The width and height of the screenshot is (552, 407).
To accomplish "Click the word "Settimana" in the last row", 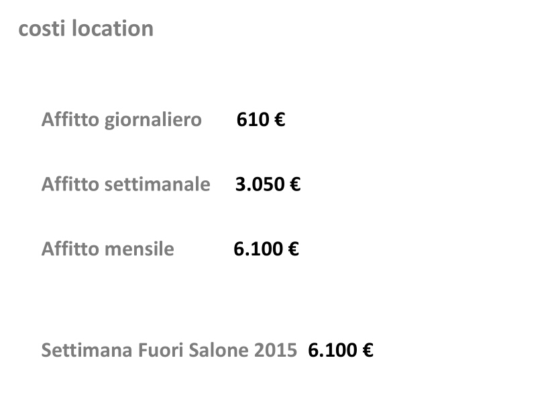I will 87,350.
